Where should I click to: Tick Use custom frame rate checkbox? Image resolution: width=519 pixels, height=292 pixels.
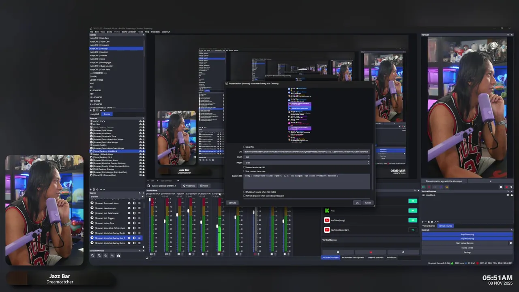tap(244, 171)
